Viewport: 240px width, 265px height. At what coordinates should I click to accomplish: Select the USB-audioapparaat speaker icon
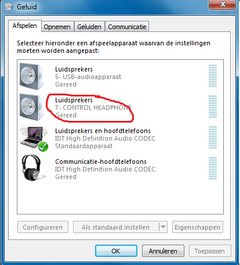click(31, 76)
